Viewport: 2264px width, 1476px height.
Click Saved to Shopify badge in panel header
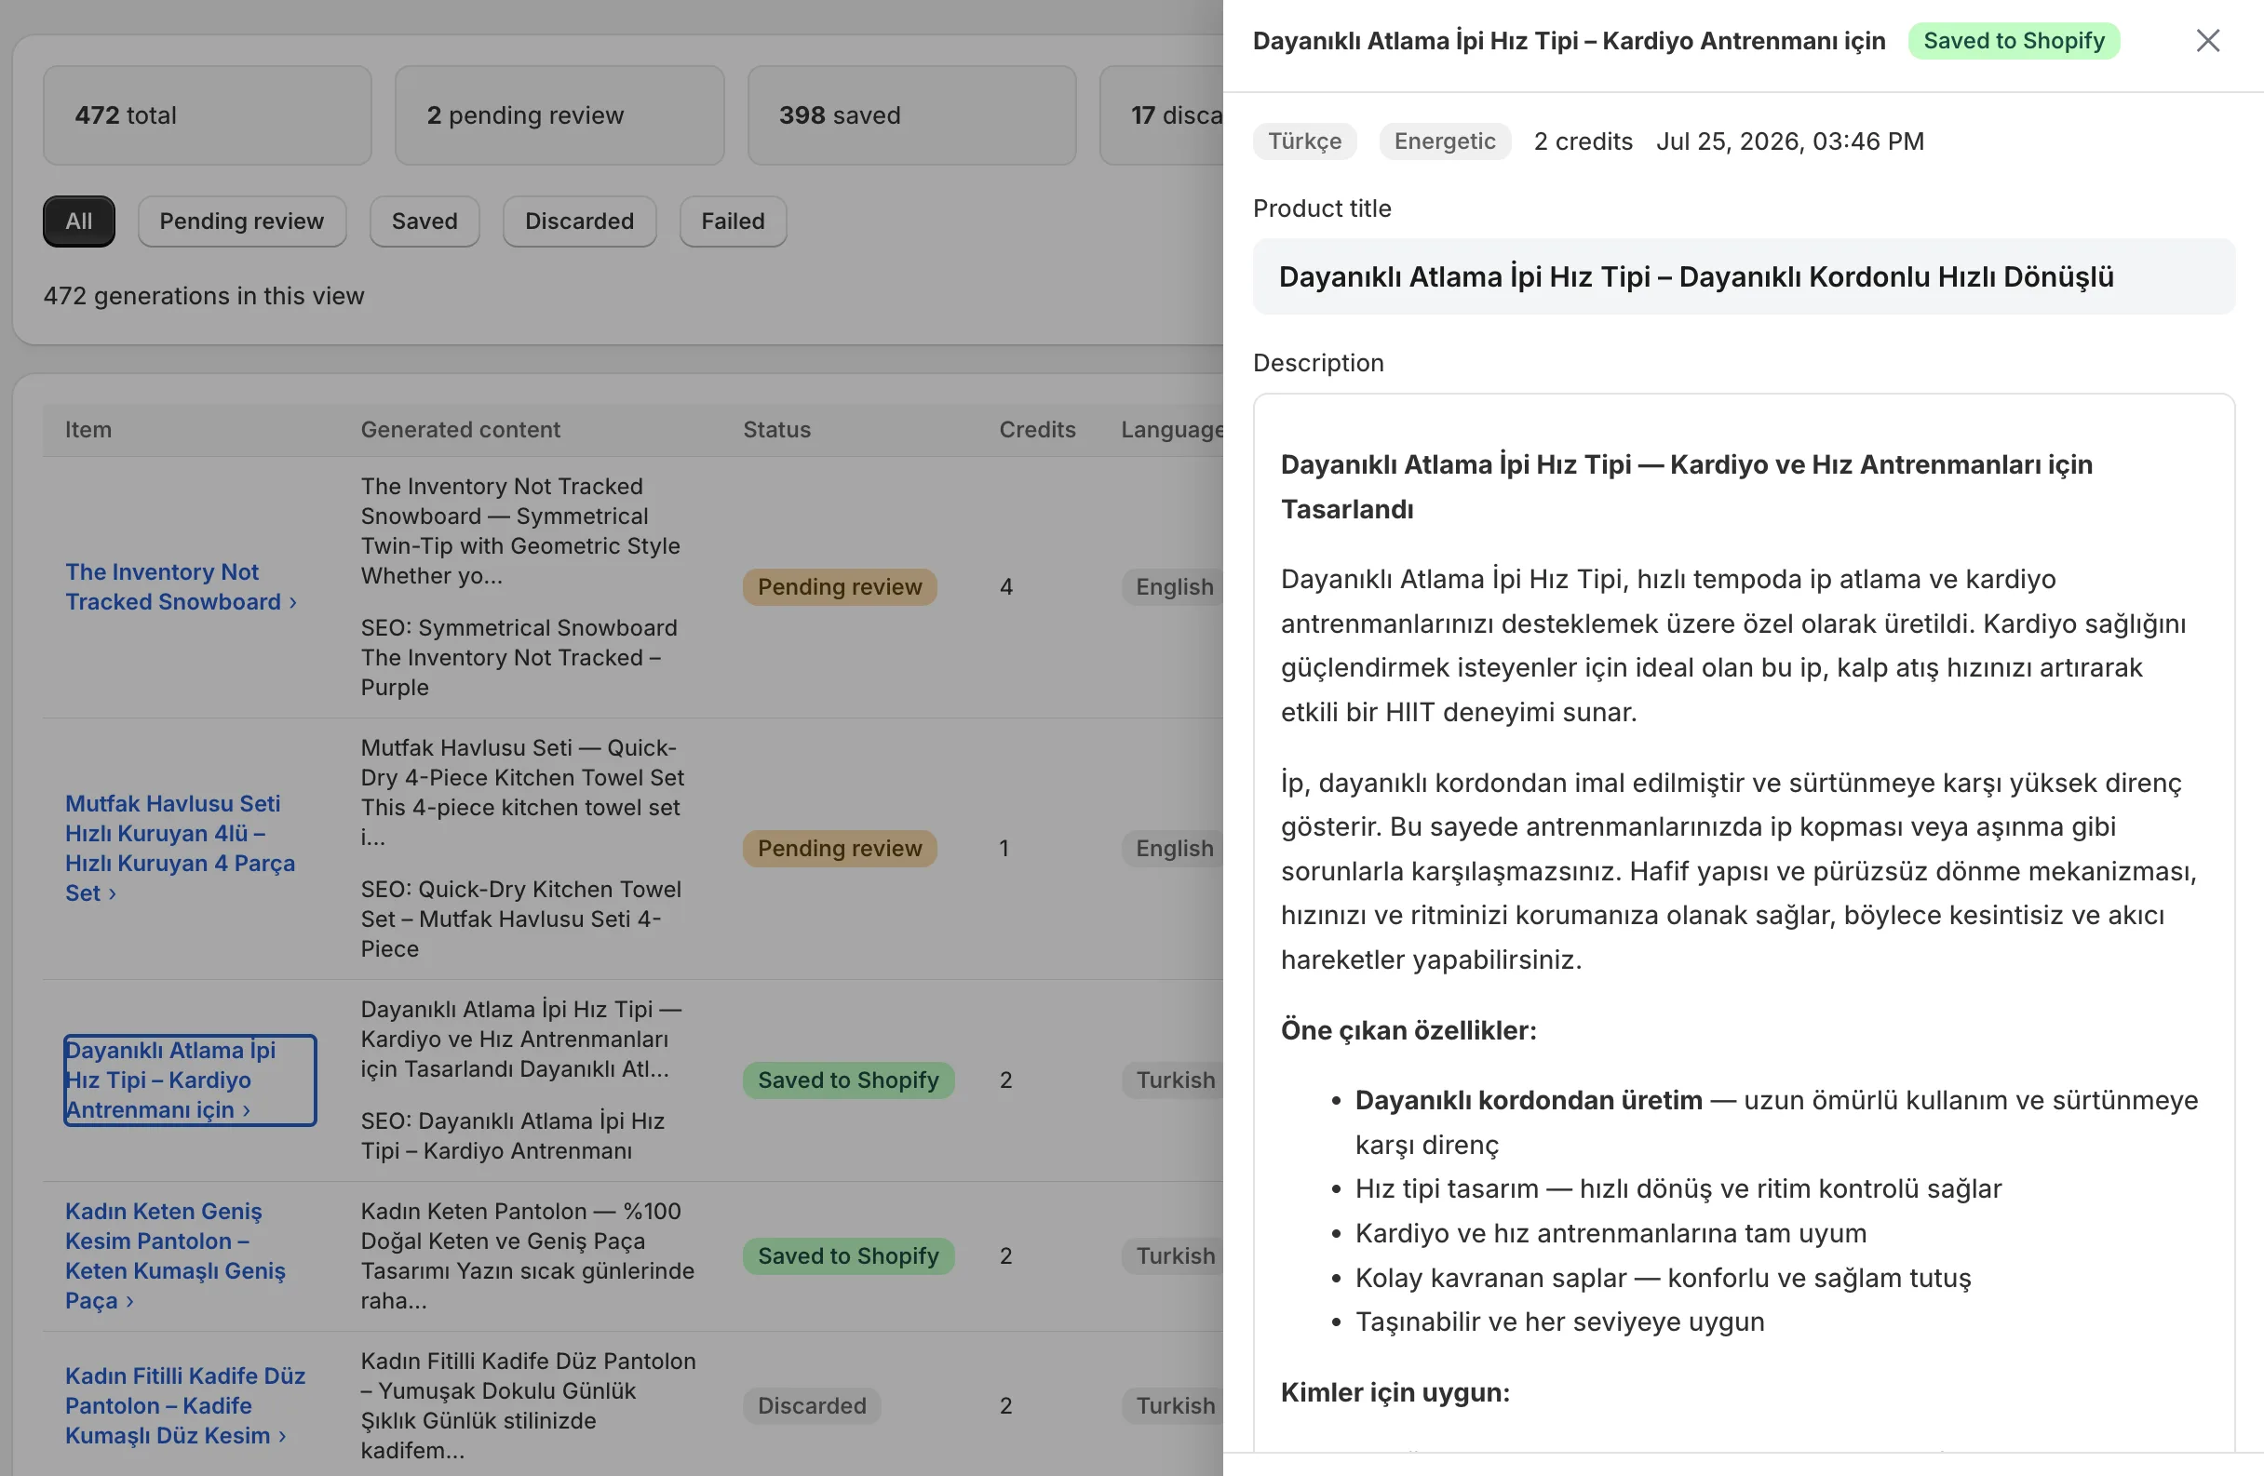pyautogui.click(x=2014, y=41)
